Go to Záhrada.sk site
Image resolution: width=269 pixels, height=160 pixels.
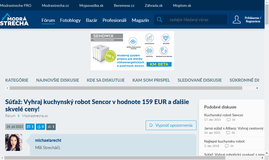154,5
